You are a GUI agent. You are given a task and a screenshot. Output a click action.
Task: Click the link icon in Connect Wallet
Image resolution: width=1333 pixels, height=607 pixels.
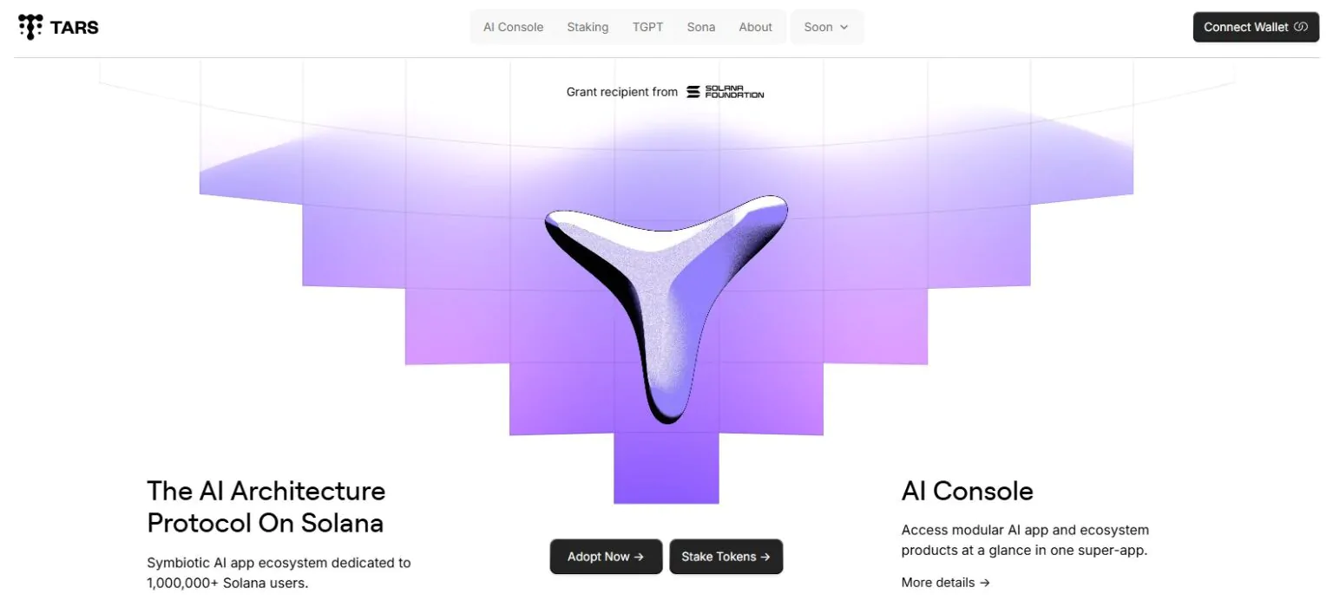[1301, 27]
